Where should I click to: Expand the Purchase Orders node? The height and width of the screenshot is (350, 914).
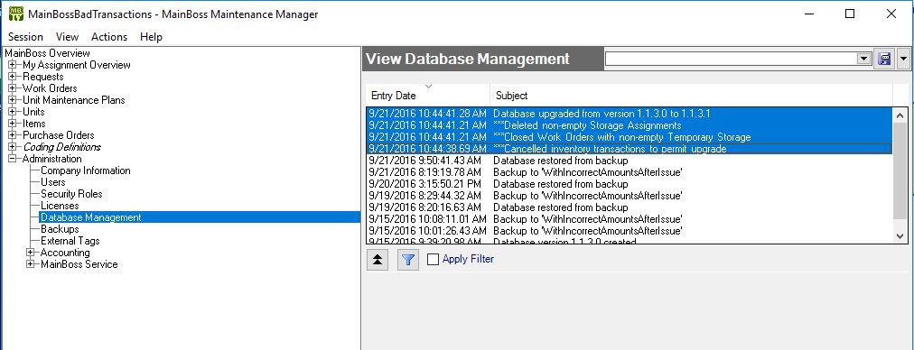(x=13, y=135)
